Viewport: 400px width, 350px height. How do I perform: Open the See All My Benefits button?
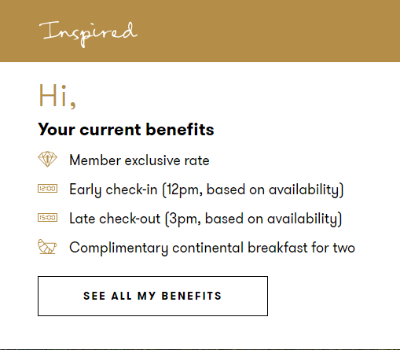click(x=152, y=296)
